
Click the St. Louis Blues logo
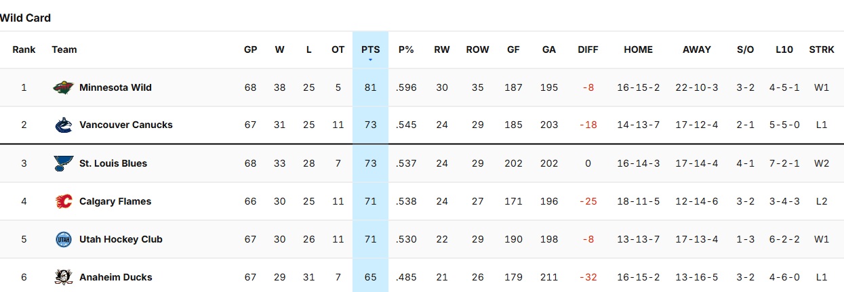(63, 163)
